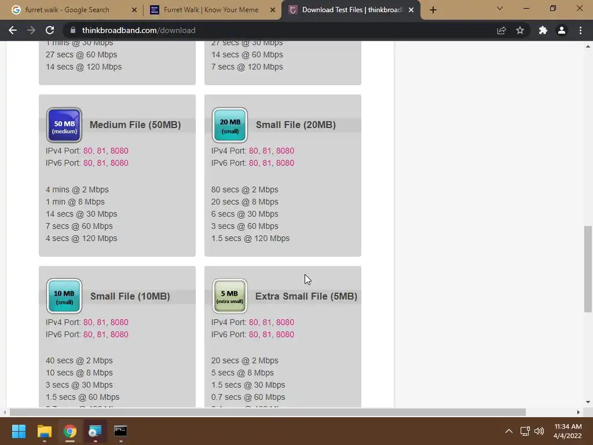Switch to Furret Walk Know Your Meme tab
The width and height of the screenshot is (593, 445).
pyautogui.click(x=212, y=10)
